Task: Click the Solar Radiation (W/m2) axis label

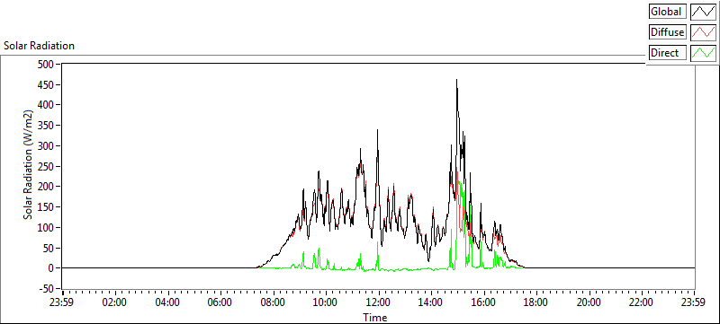Action: pyautogui.click(x=28, y=165)
